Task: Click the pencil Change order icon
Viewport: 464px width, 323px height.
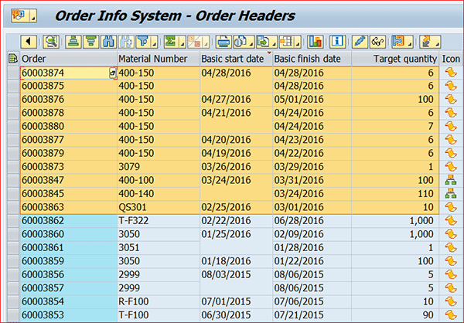Action: click(x=360, y=42)
